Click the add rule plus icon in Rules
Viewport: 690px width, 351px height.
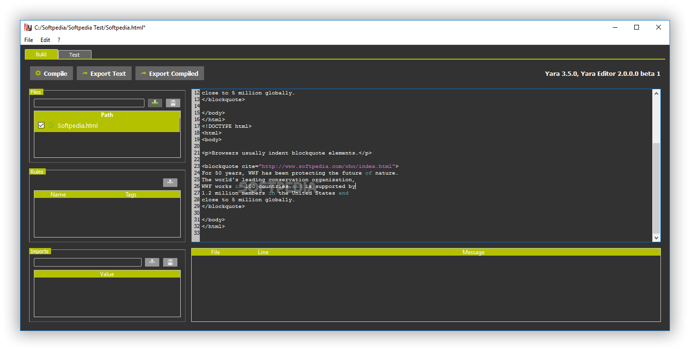(170, 183)
